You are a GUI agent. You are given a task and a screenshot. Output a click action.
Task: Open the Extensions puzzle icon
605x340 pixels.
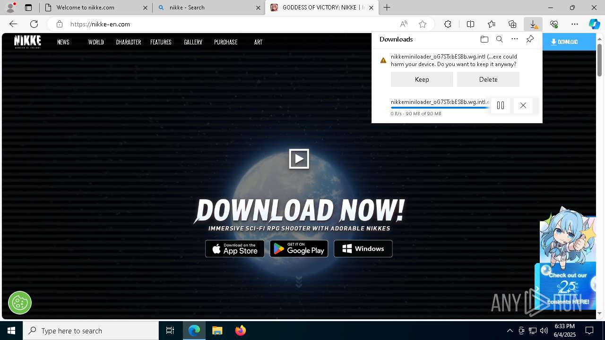point(448,24)
